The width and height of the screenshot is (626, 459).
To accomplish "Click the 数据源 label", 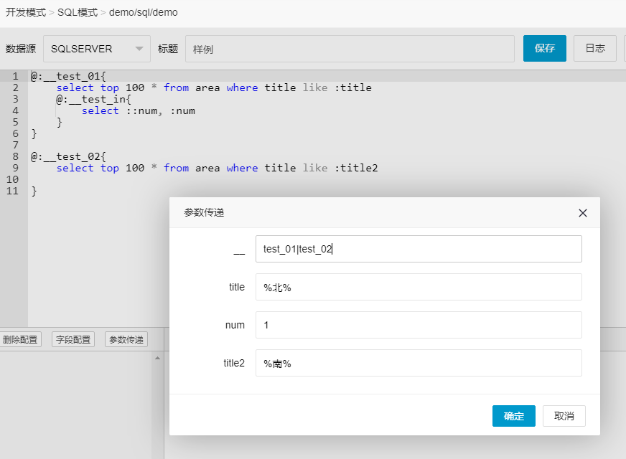I will (21, 49).
